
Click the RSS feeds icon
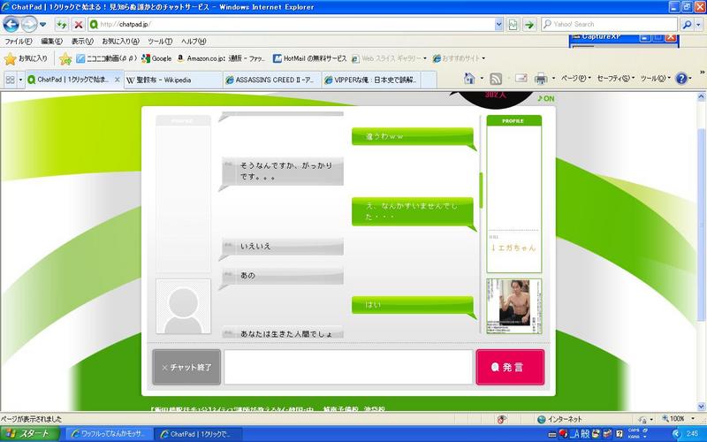496,79
